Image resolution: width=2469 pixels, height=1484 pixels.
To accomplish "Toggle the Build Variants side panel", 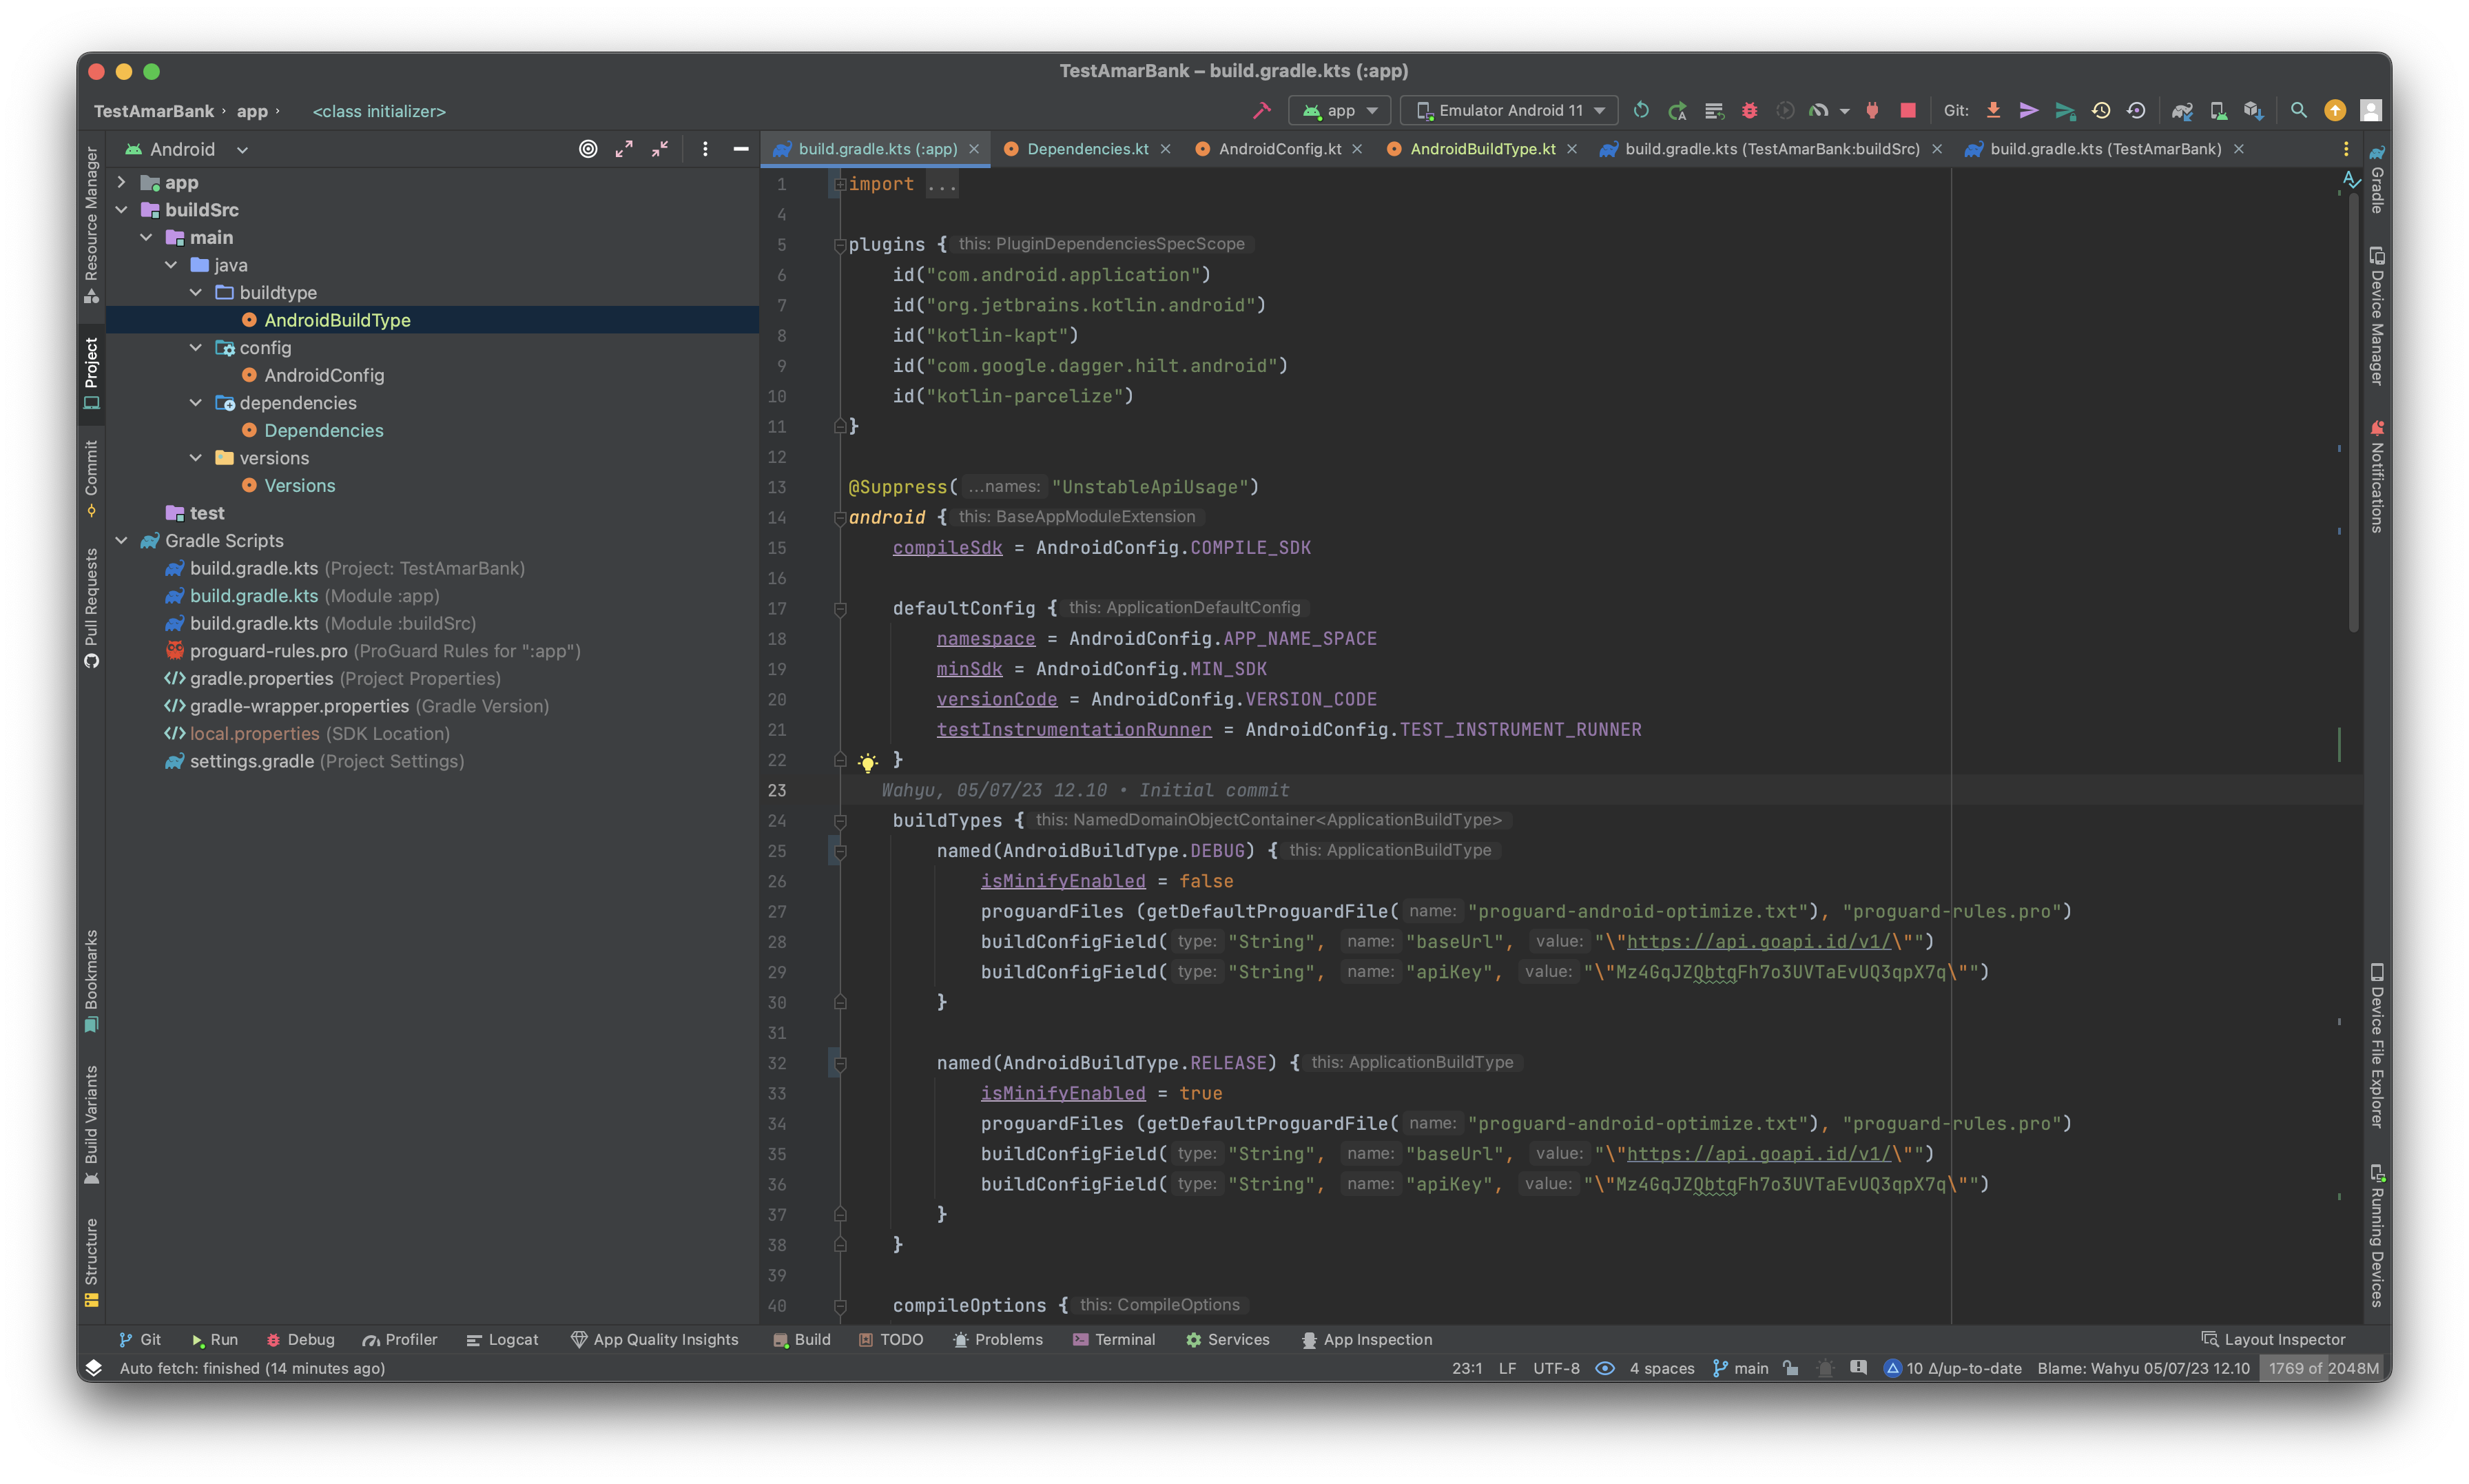I will point(91,1124).
